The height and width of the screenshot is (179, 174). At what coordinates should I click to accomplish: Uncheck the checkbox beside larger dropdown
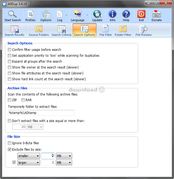click(14, 162)
